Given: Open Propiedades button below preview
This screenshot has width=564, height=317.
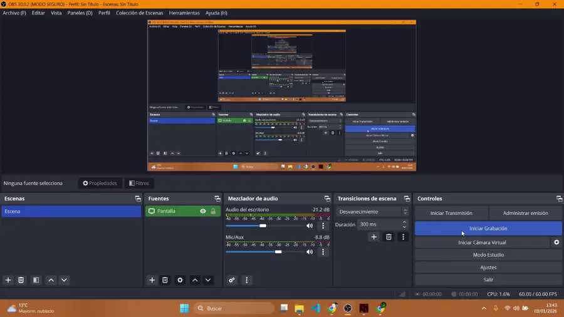Looking at the screenshot, I should pyautogui.click(x=100, y=184).
